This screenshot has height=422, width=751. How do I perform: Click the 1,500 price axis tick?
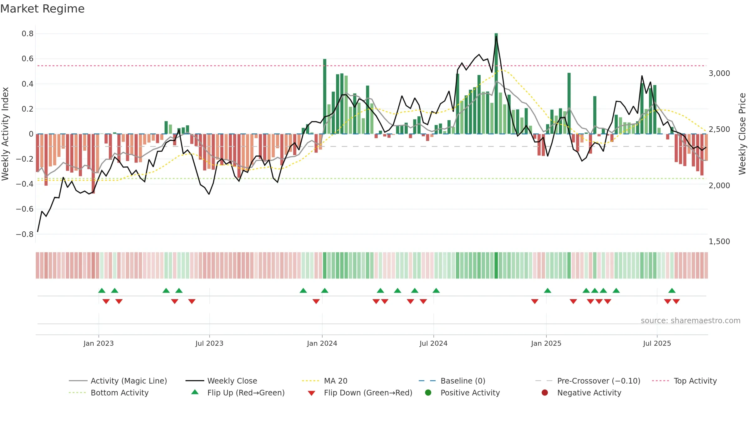[x=719, y=241]
